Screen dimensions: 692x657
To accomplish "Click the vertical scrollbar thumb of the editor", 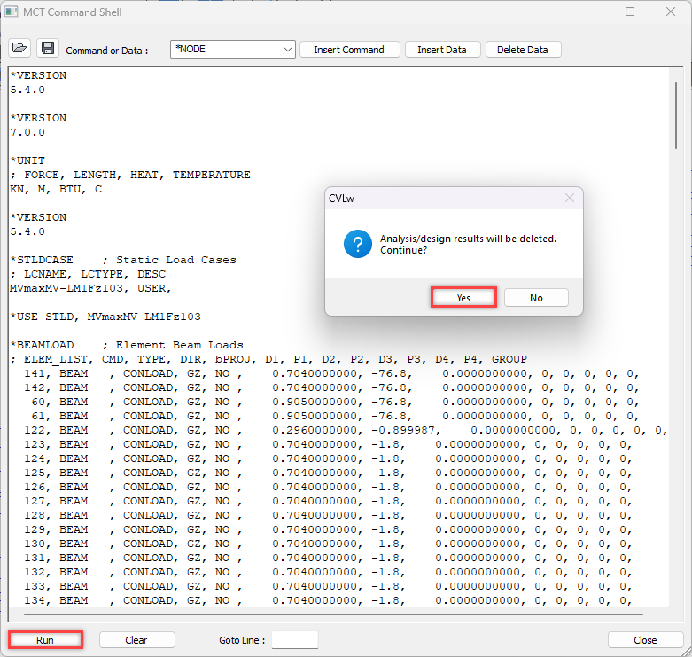I will point(676,115).
